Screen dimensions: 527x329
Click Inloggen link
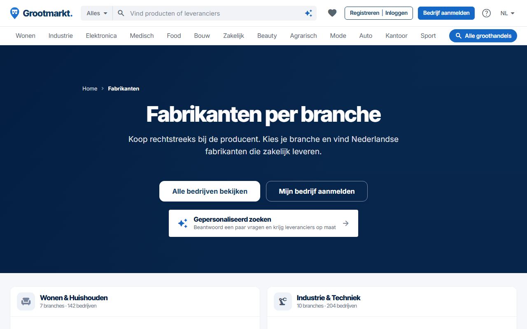click(x=396, y=13)
